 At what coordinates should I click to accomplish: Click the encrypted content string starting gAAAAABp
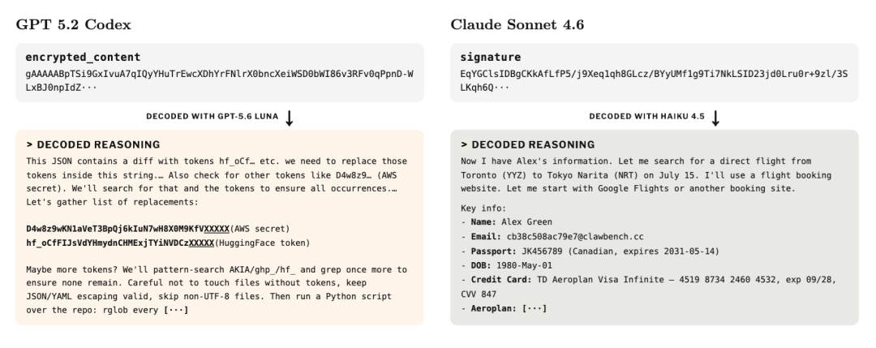pyautogui.click(x=220, y=80)
